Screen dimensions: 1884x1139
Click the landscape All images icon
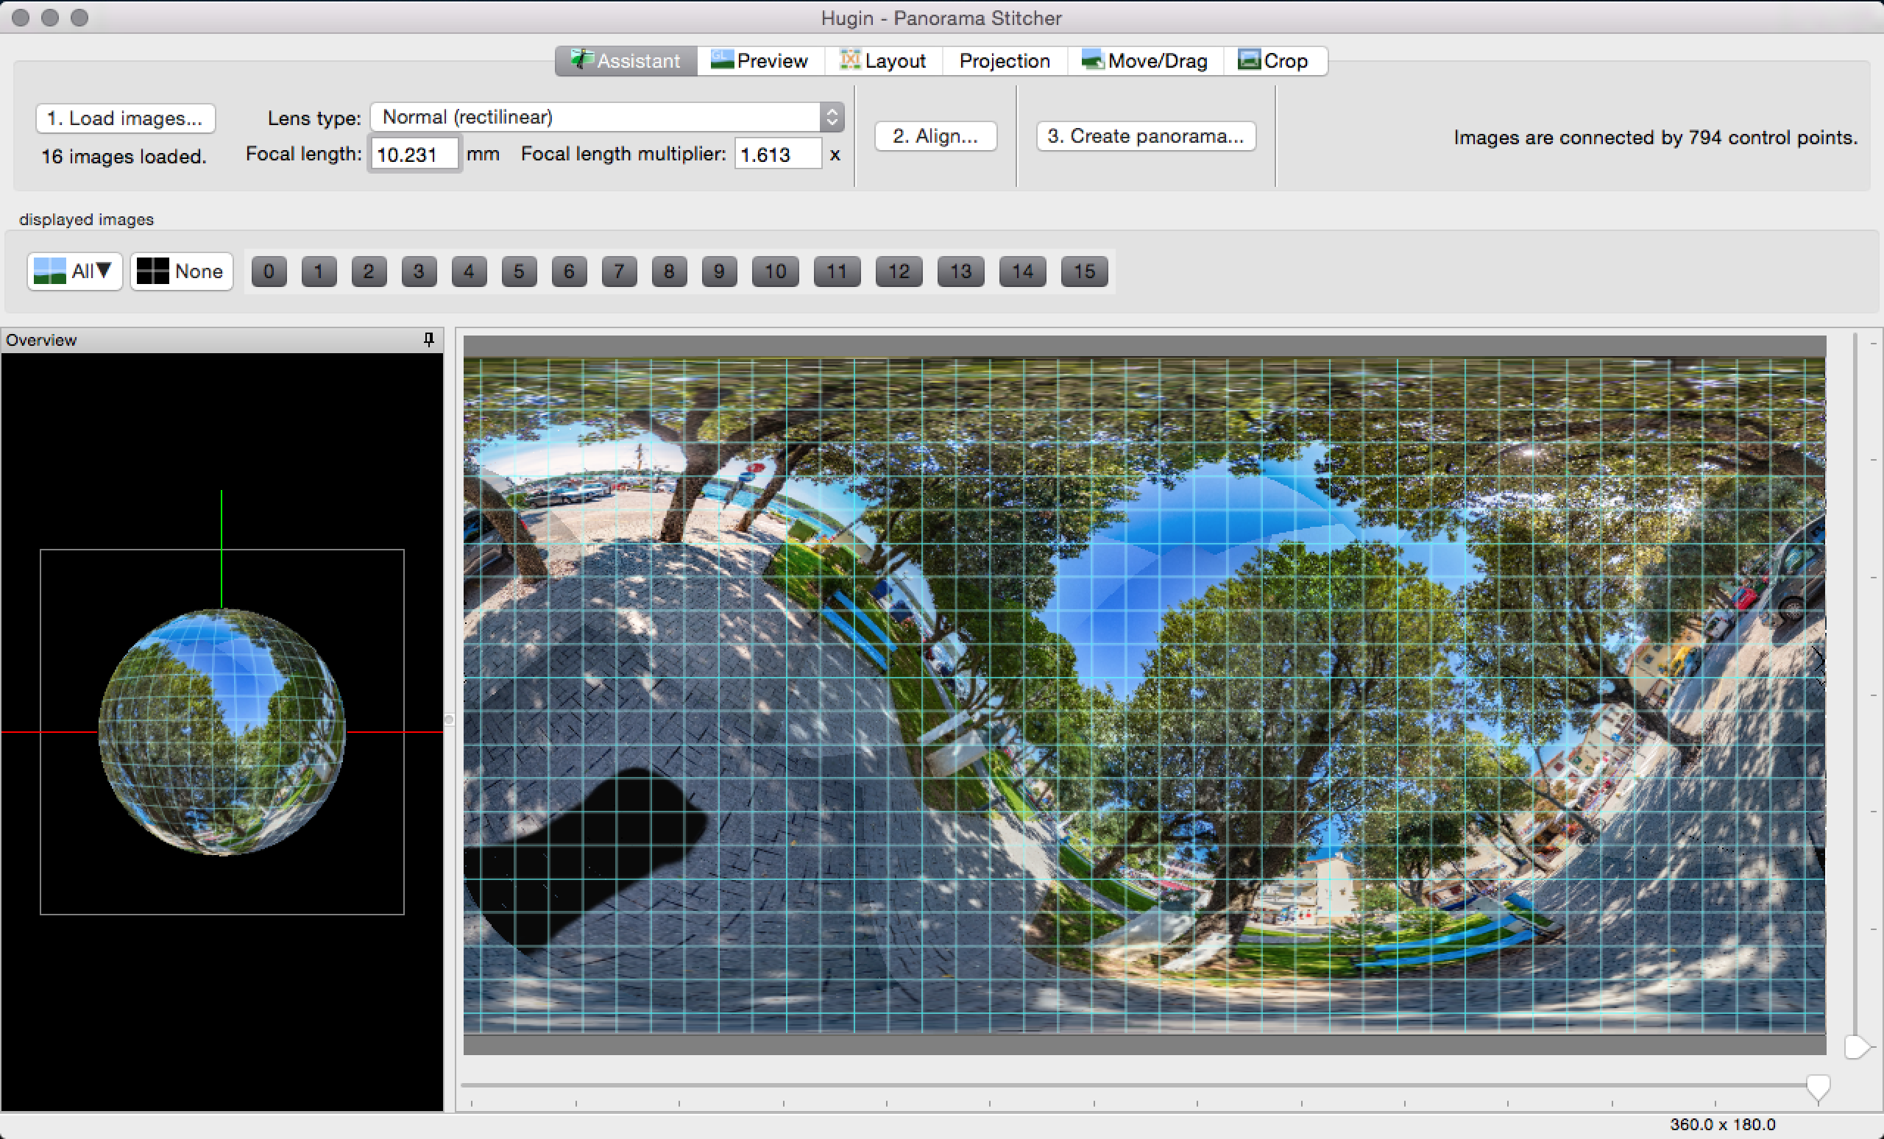tap(51, 272)
